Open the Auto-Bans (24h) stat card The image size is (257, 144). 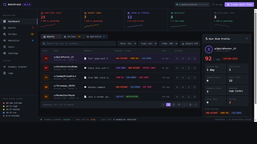pos(232,20)
